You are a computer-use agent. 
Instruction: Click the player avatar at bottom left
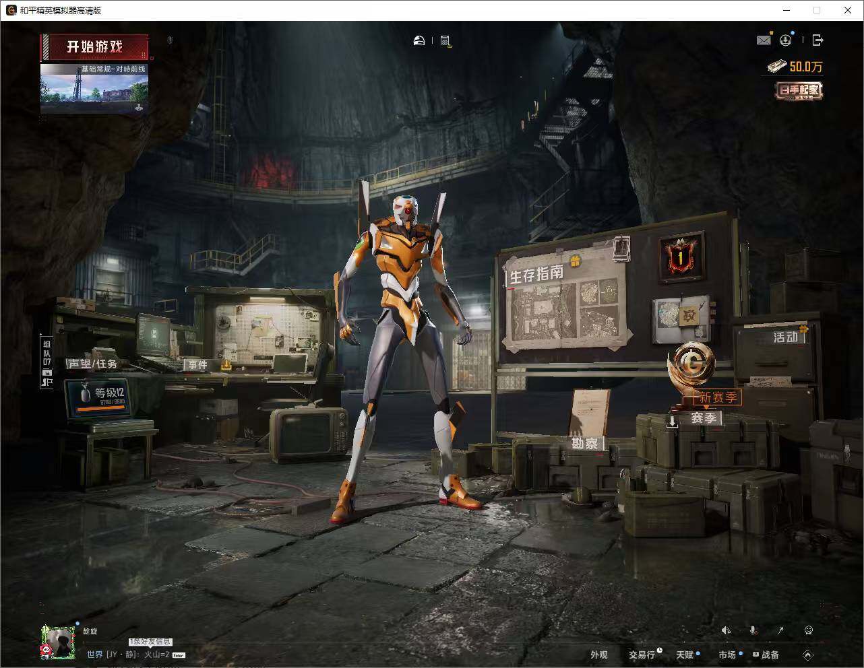click(58, 642)
